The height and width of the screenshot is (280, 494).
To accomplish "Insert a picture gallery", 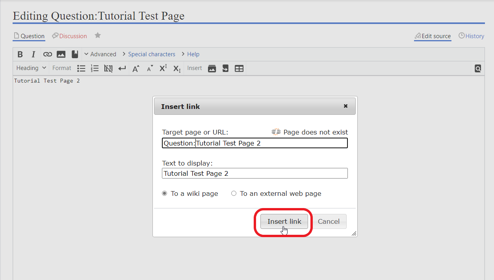I will [x=212, y=68].
